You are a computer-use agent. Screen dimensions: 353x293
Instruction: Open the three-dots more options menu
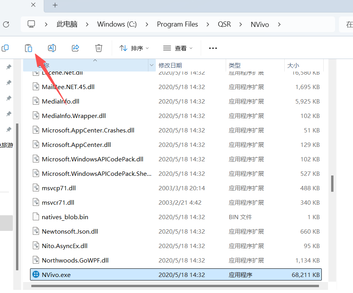[213, 48]
